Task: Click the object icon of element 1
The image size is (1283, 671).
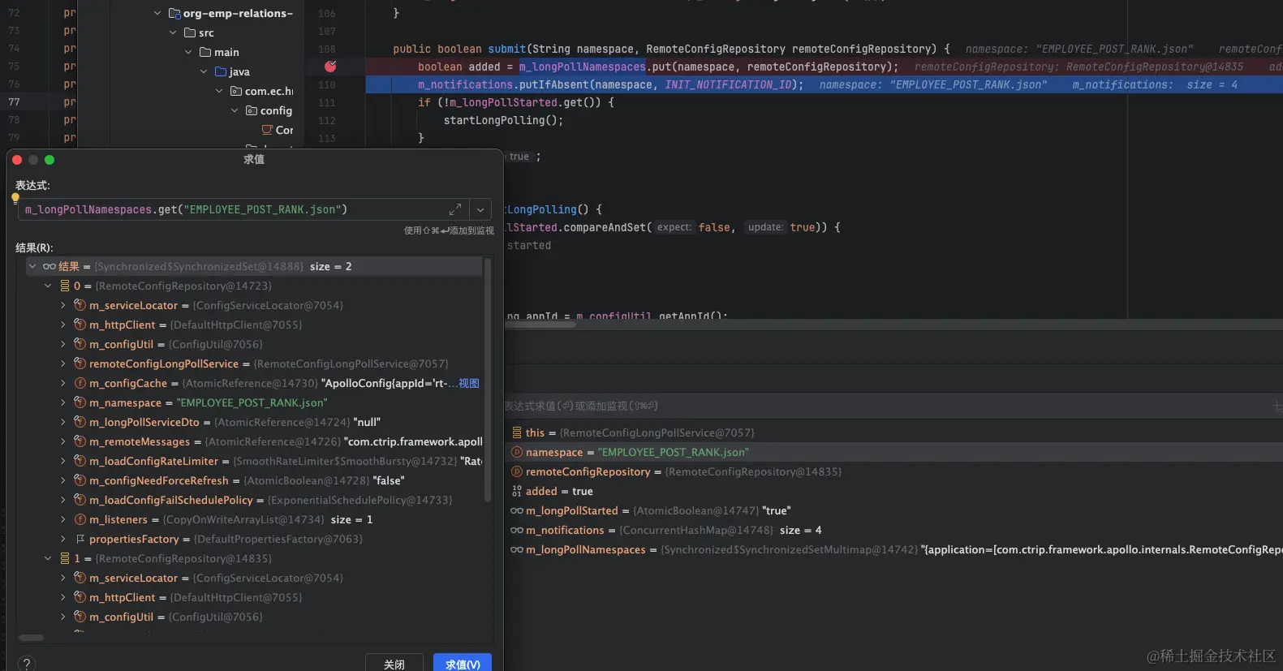Action: click(x=65, y=558)
